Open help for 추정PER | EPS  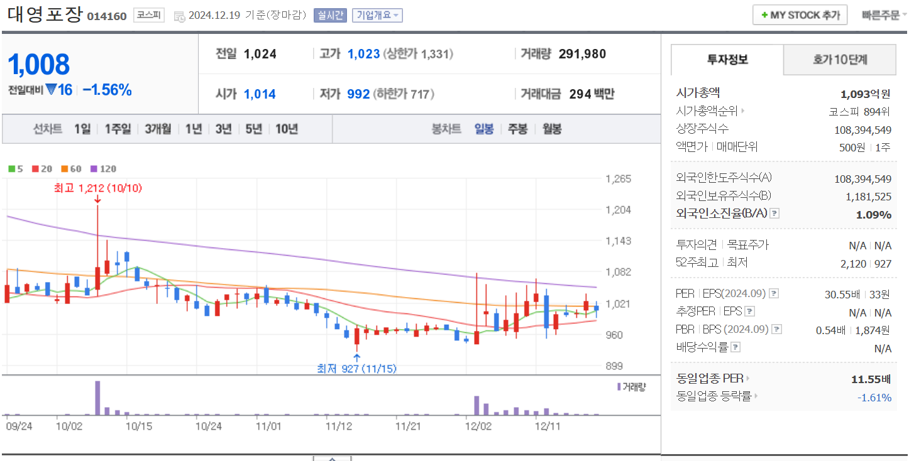coord(749,312)
